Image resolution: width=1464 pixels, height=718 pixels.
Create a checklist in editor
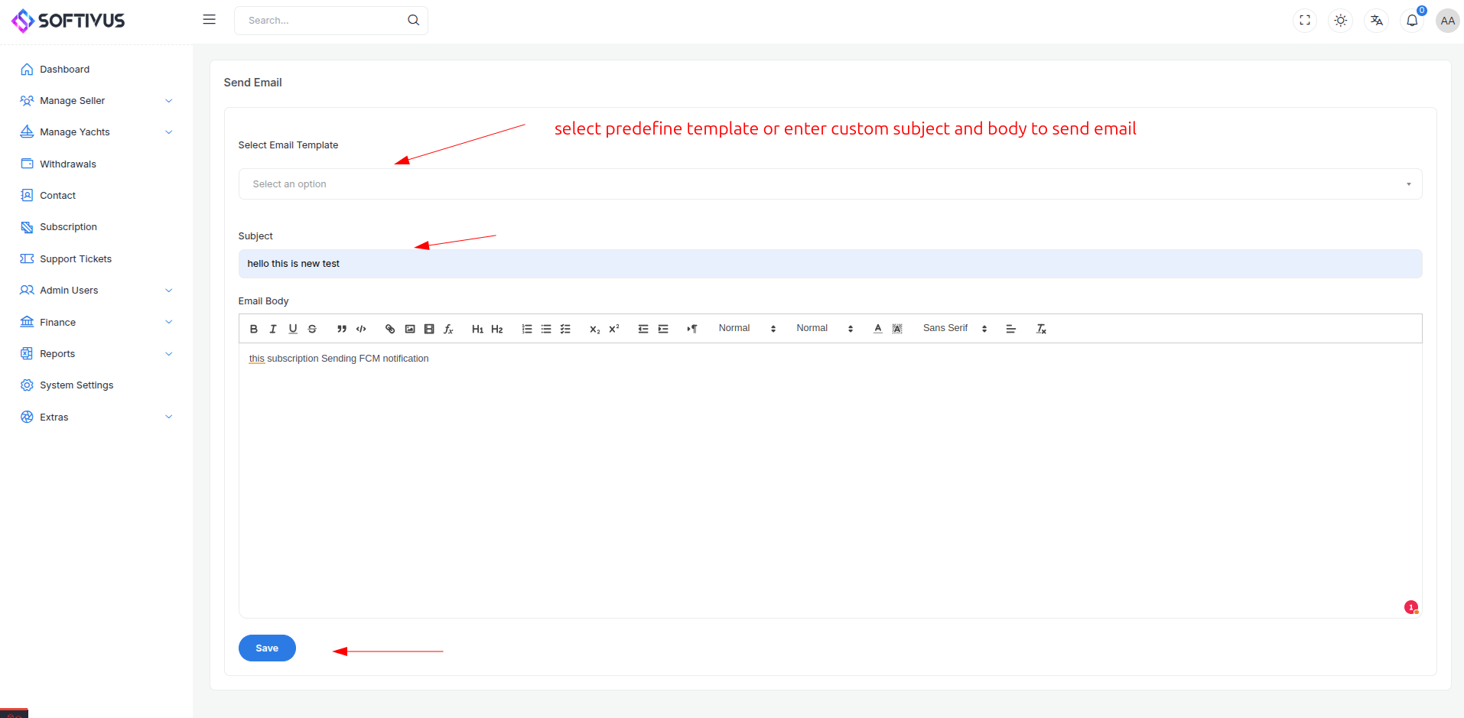565,329
